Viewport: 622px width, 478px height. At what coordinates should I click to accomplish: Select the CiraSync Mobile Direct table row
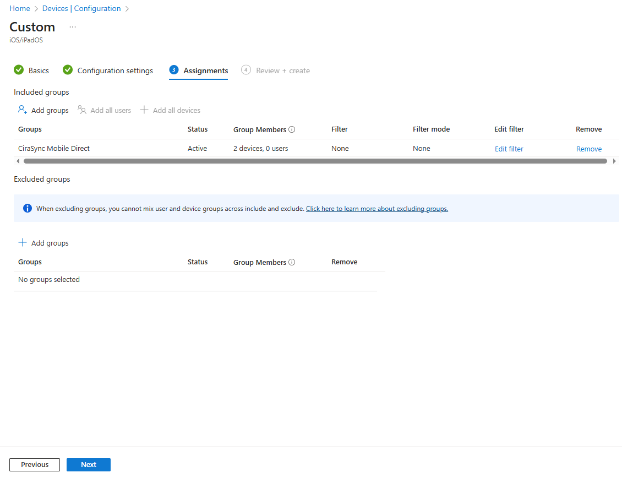53,148
